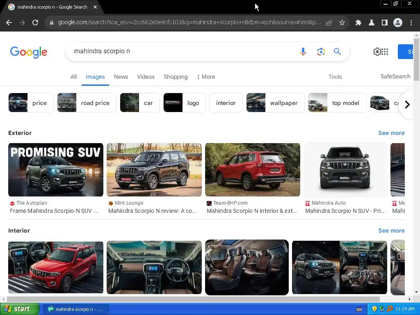Reload the page with refresh icon
The width and height of the screenshot is (420, 315).
tap(35, 23)
